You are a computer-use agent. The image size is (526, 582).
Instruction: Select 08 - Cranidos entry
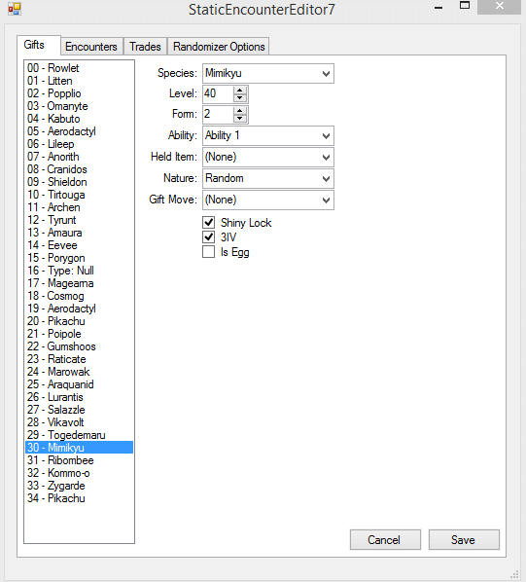click(79, 169)
